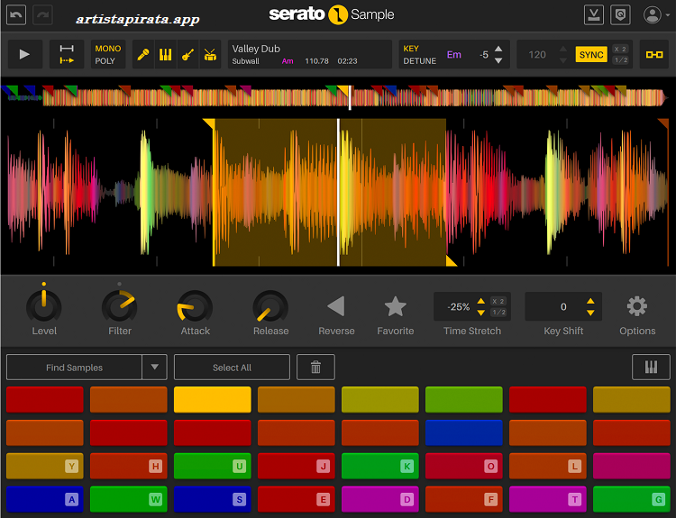Decrease key offset with down arrow beside -5

click(498, 60)
